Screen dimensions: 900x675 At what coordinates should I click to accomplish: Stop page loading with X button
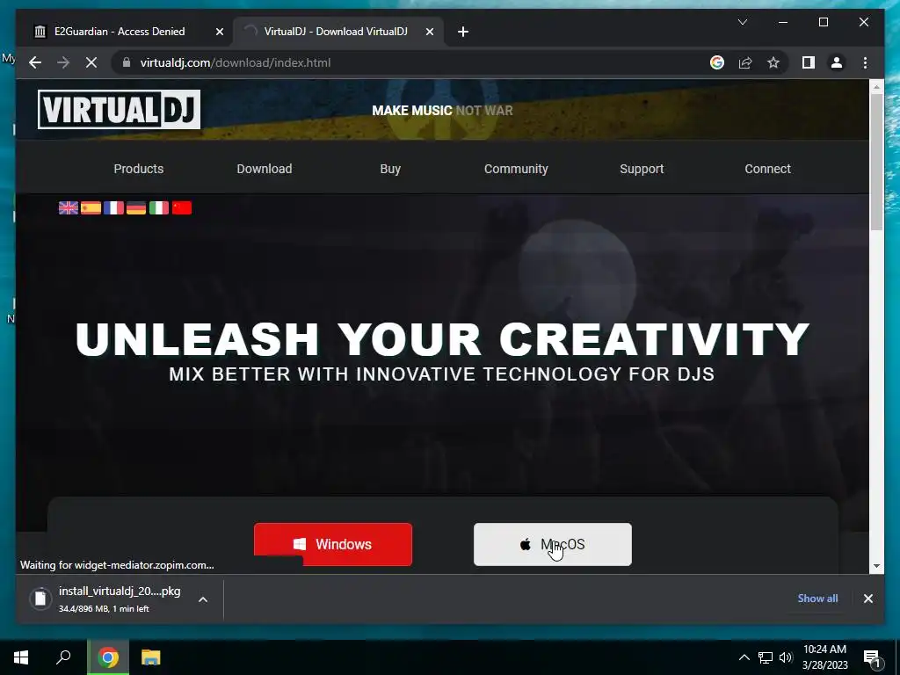tap(91, 62)
